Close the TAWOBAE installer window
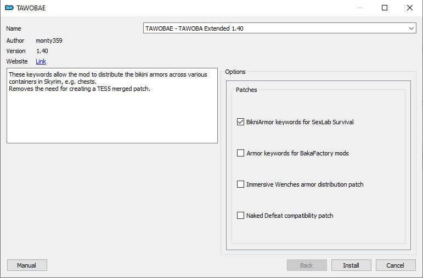The image size is (423, 278). coord(410,8)
